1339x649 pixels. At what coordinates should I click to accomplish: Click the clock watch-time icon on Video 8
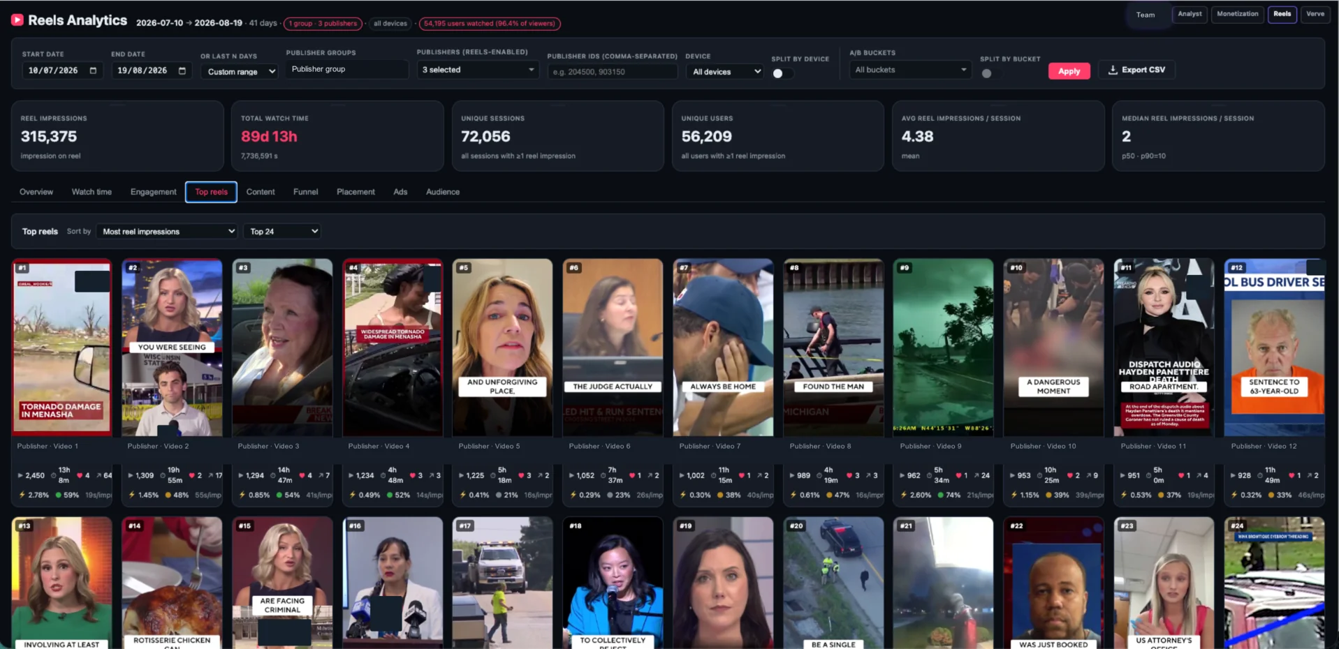[x=819, y=475]
